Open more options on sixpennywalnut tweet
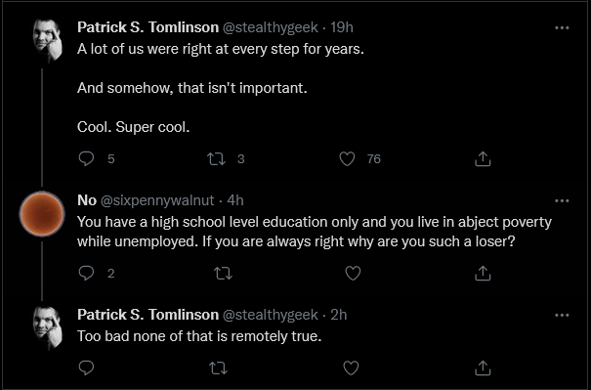591x390 pixels. click(x=562, y=200)
